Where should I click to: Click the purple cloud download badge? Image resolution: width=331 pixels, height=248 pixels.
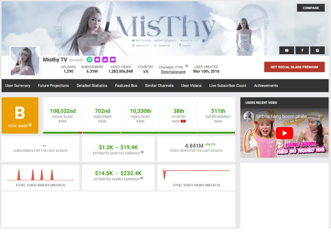point(97,60)
